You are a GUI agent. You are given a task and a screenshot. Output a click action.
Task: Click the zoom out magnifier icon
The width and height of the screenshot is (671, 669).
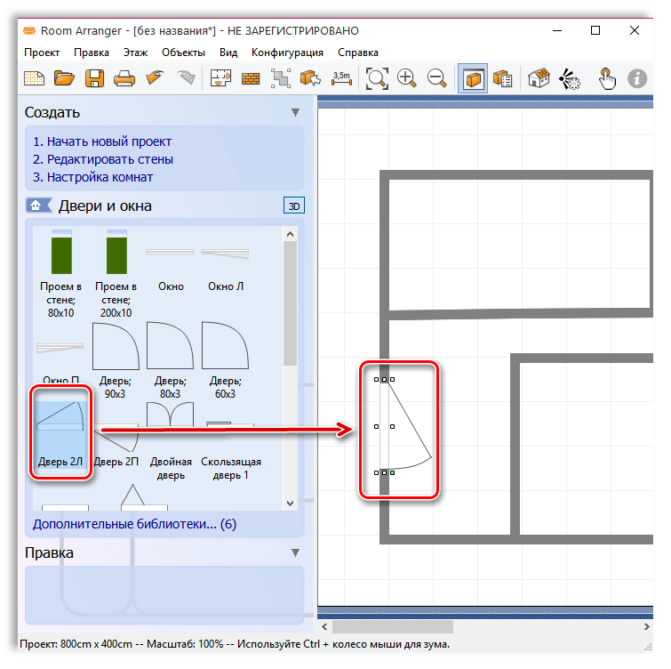click(x=436, y=78)
